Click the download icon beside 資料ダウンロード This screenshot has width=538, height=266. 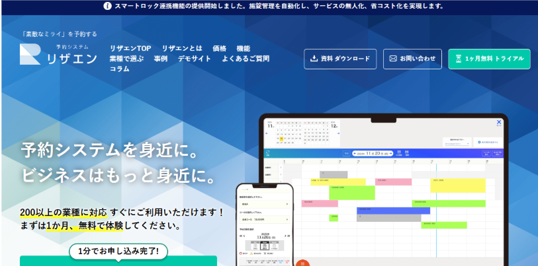[313, 59]
